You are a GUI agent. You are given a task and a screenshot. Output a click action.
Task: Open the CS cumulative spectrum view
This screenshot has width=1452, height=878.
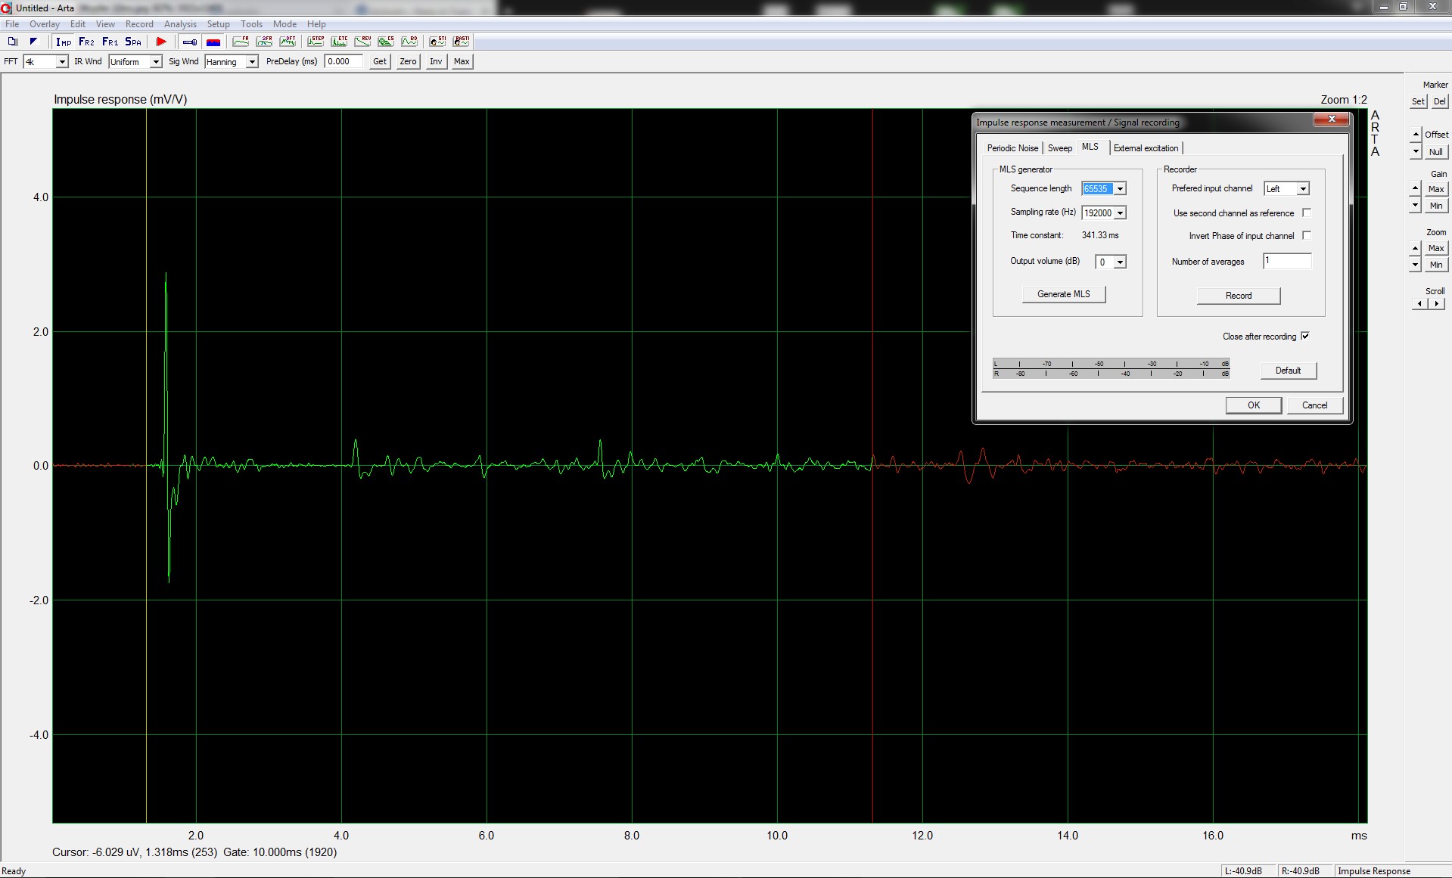pos(386,42)
